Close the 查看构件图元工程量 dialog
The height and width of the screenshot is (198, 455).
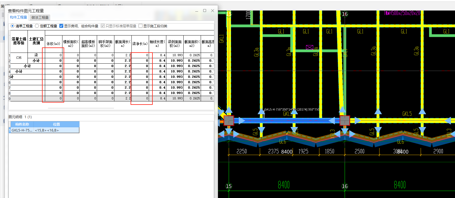click(x=212, y=11)
